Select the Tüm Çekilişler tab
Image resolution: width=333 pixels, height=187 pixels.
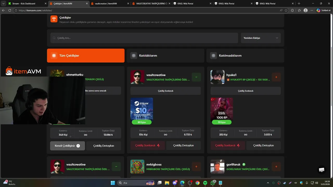86,56
